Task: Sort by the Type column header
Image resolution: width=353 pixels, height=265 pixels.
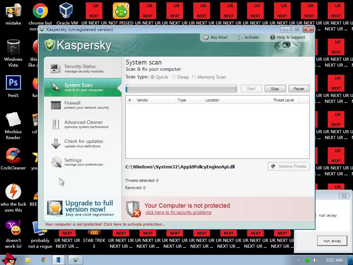Action: coord(189,100)
